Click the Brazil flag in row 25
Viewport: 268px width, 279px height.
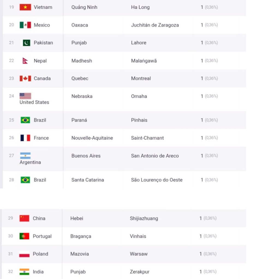point(25,120)
